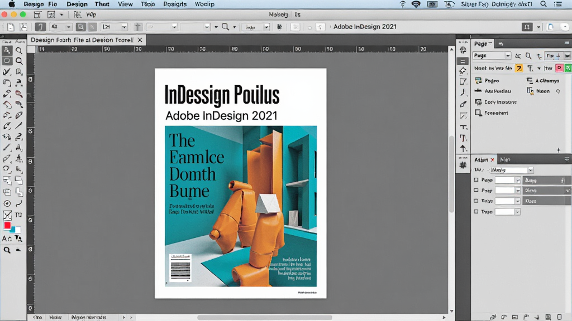
Task: Open the empty wide dropdown in control bar
Action: point(195,27)
